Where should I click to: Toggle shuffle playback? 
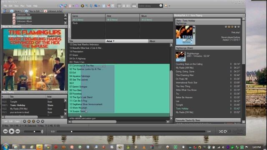[x=221, y=132]
